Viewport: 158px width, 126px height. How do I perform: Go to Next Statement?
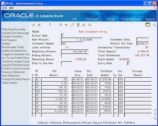11,76
